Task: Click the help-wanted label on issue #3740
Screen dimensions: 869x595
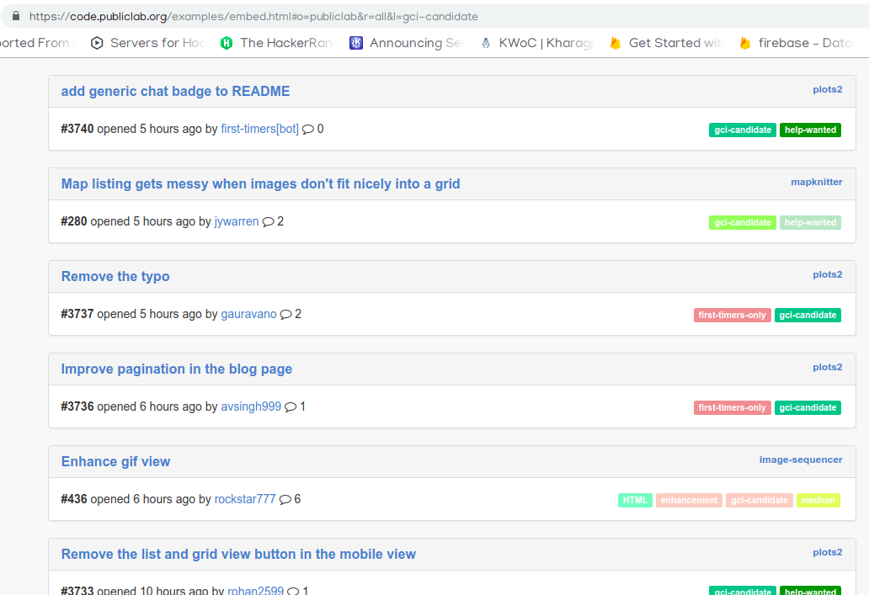Action: point(810,130)
